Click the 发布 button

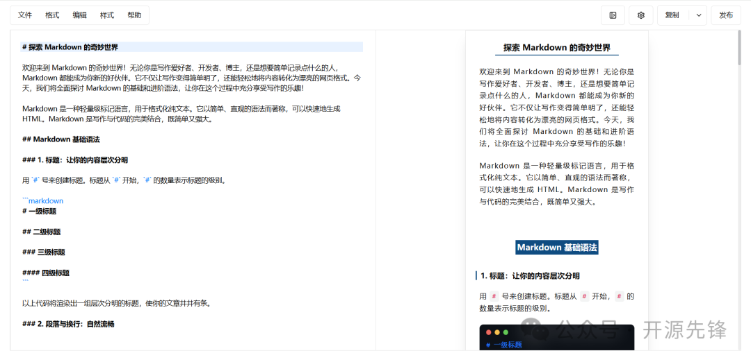(x=725, y=15)
